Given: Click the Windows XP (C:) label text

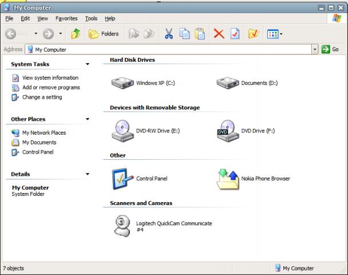Looking at the screenshot, I should click(156, 83).
